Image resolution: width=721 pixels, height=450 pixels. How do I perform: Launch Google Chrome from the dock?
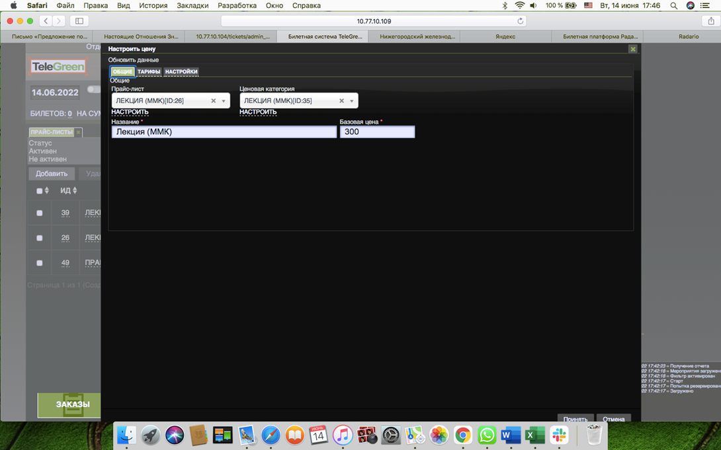(463, 435)
